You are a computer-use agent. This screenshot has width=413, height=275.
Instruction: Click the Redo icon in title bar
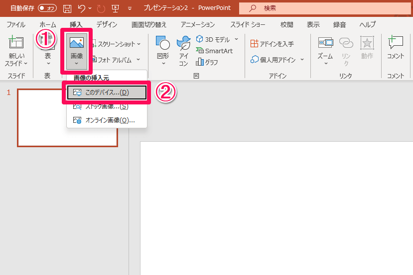(101, 8)
